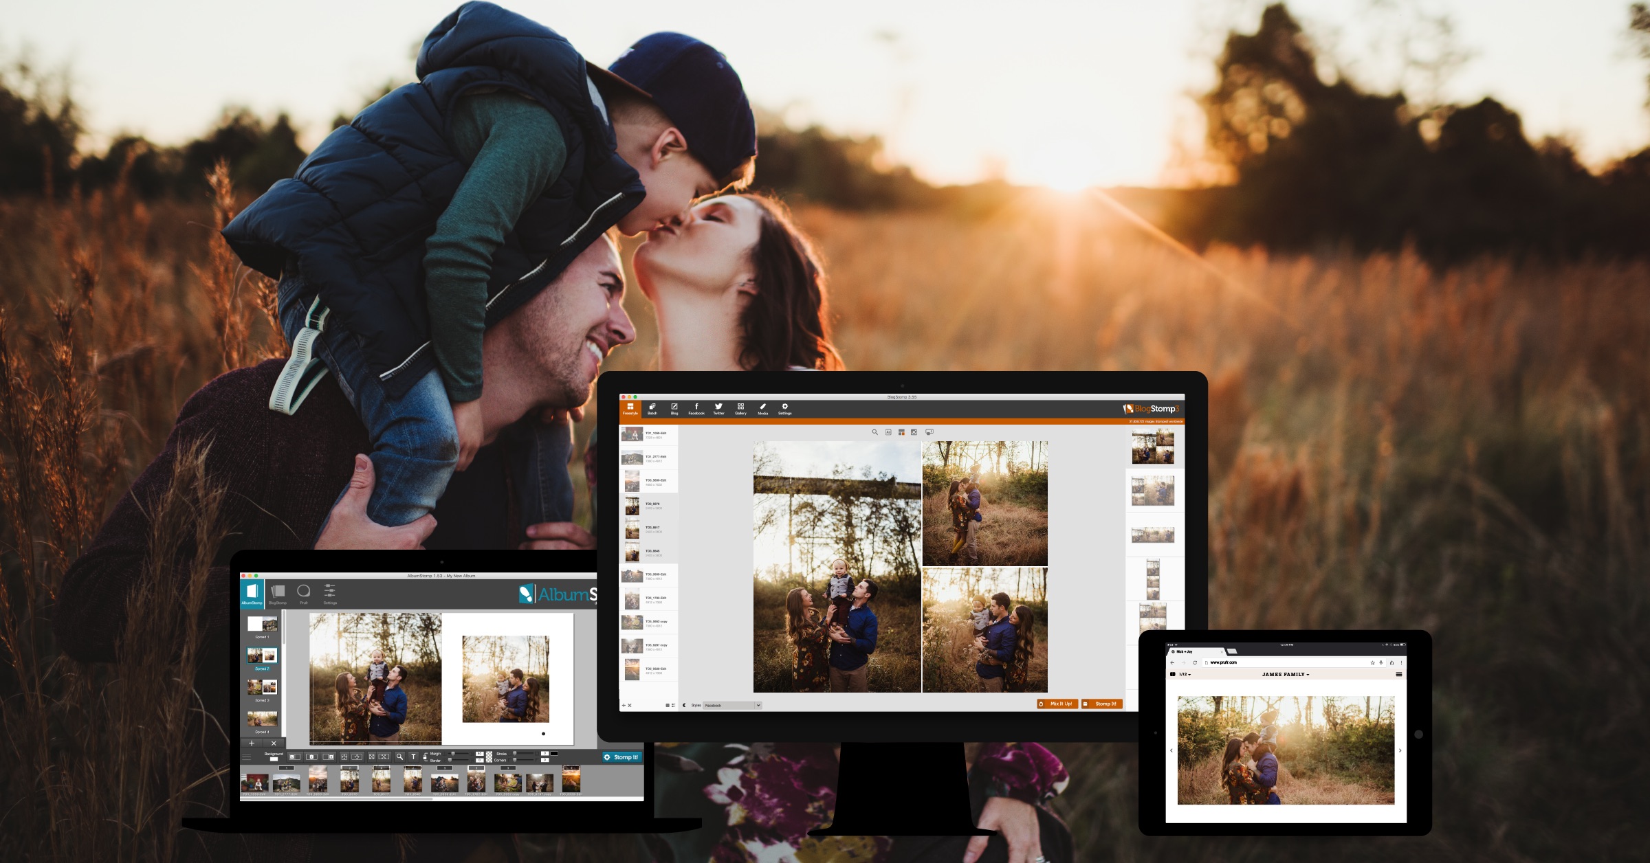The height and width of the screenshot is (863, 1650).
Task: Remove an image with the X icon in BlogStomp list
Action: [x=630, y=706]
